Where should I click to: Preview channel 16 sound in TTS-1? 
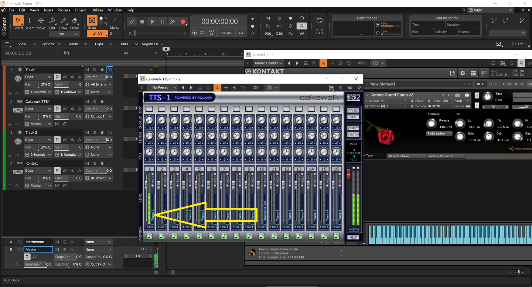point(336,236)
